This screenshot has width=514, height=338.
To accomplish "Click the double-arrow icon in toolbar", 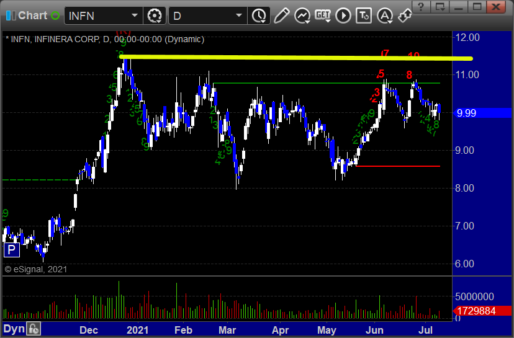I will click(405, 16).
